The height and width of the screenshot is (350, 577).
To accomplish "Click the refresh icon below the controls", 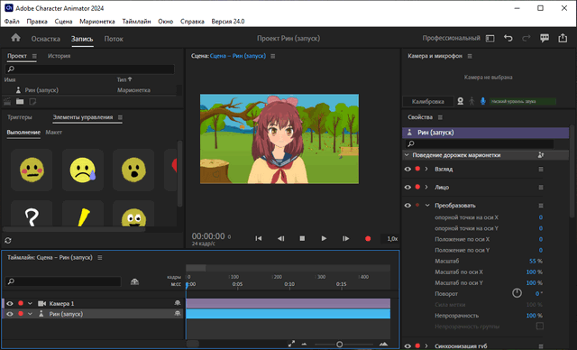I will pos(8,240).
